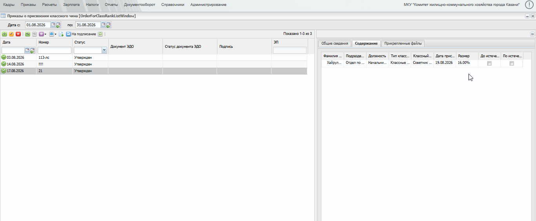
Task: Click the green check approve icon
Action: point(27,34)
